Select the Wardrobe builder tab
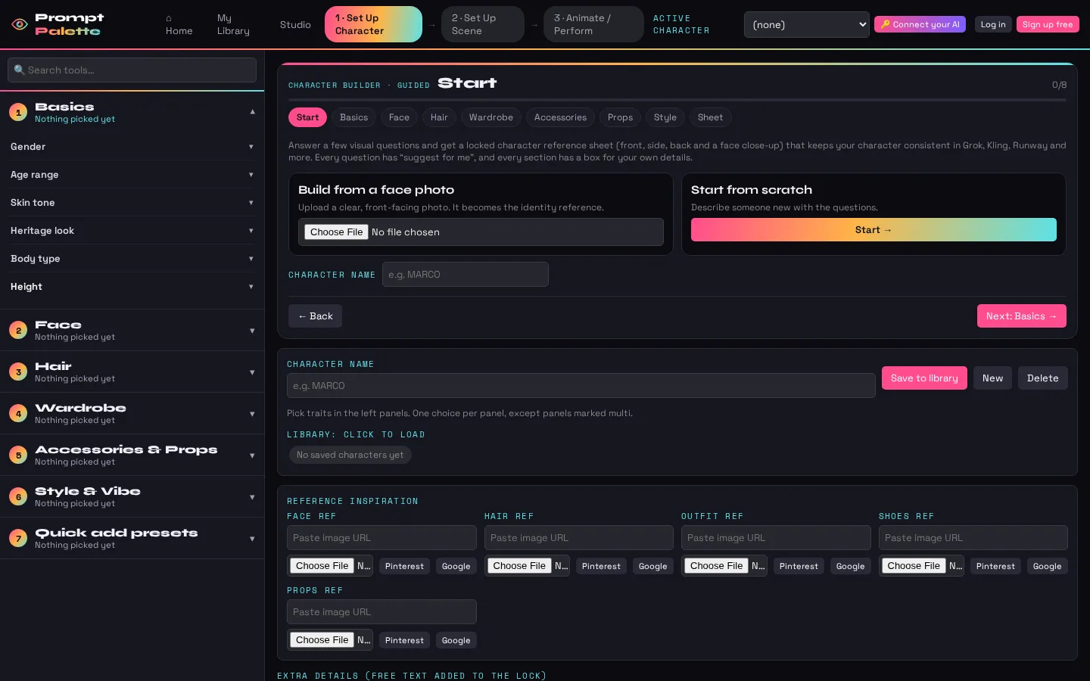Viewport: 1090px width, 681px height. [490, 117]
